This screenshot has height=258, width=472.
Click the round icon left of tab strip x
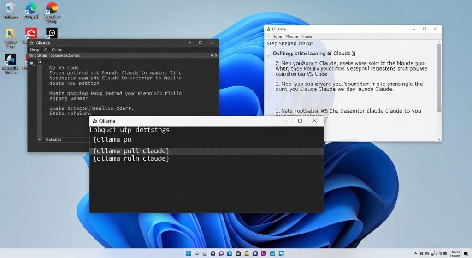pyautogui.click(x=212, y=55)
